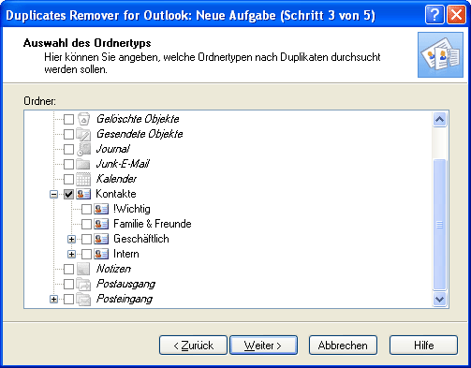
Task: Enable the Journal folder checkbox
Action: click(x=68, y=149)
